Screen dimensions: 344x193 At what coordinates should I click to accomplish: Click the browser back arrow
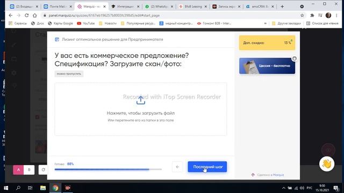click(x=11, y=16)
